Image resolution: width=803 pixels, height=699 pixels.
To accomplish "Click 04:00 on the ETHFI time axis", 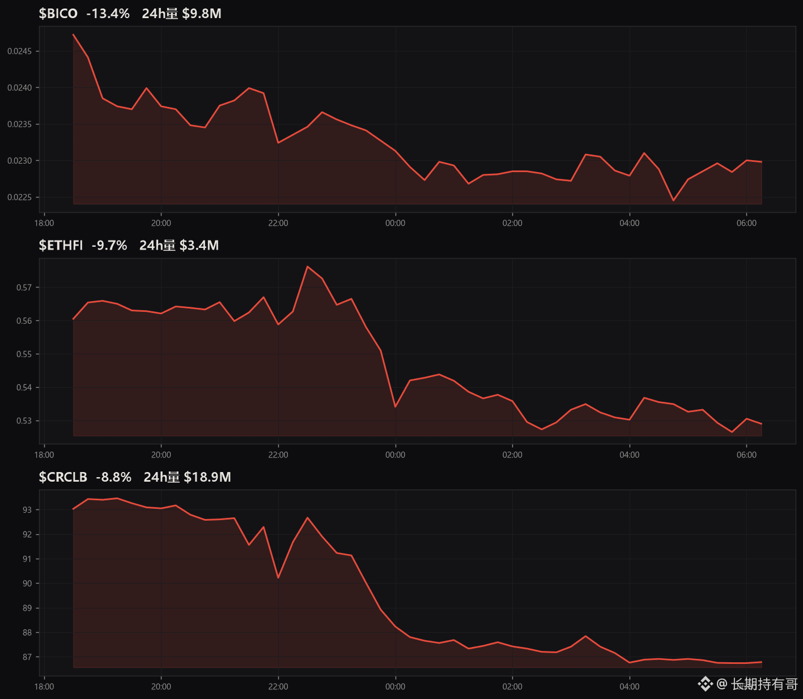I will (630, 455).
